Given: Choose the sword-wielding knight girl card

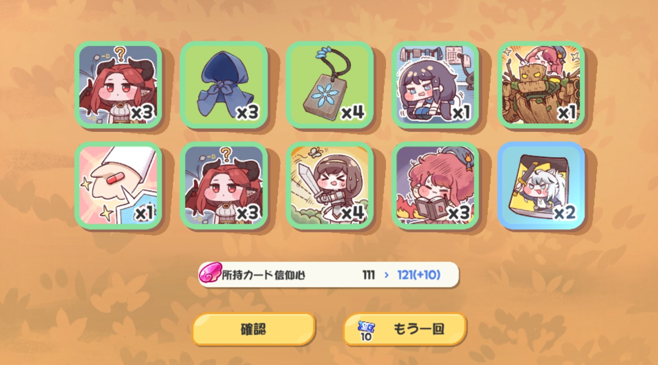Looking at the screenshot, I should click(330, 186).
